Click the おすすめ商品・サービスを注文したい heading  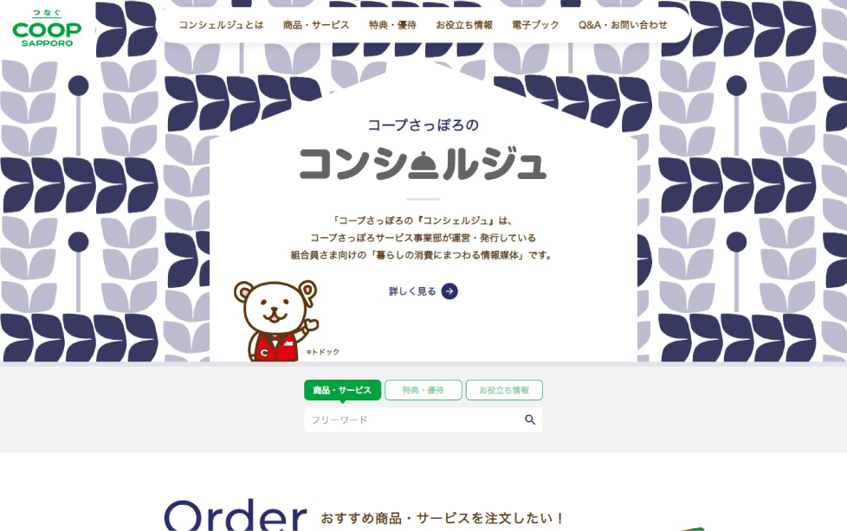click(x=442, y=519)
